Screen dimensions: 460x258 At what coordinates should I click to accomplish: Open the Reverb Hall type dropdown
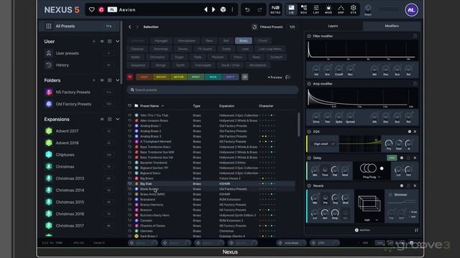(371, 220)
